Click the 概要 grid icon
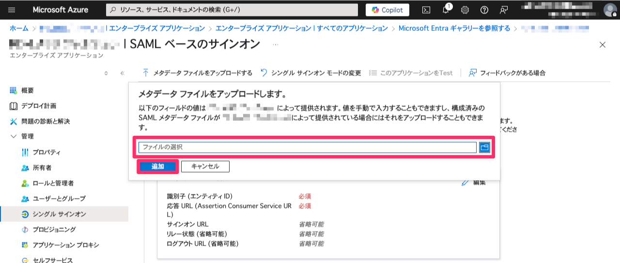 14,90
